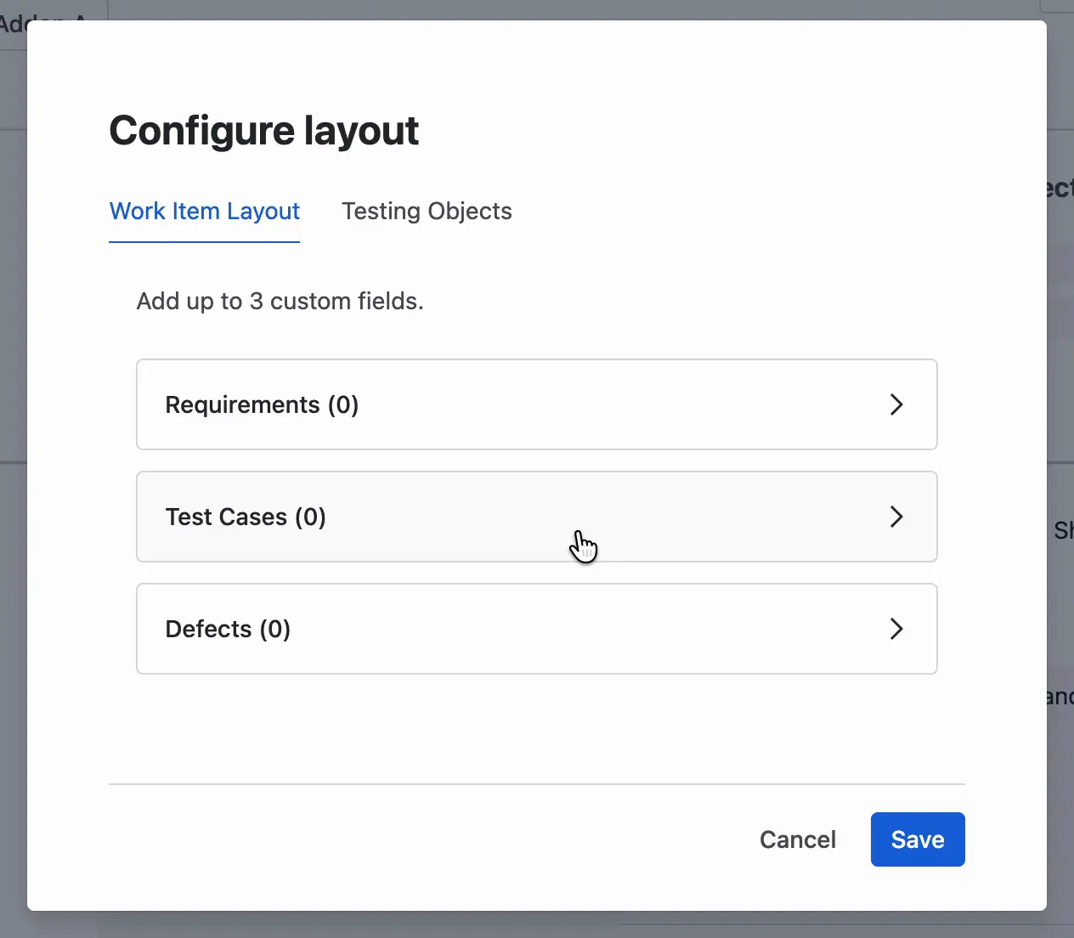
Task: Click the chevron arrow beside Defects
Action: (x=896, y=629)
